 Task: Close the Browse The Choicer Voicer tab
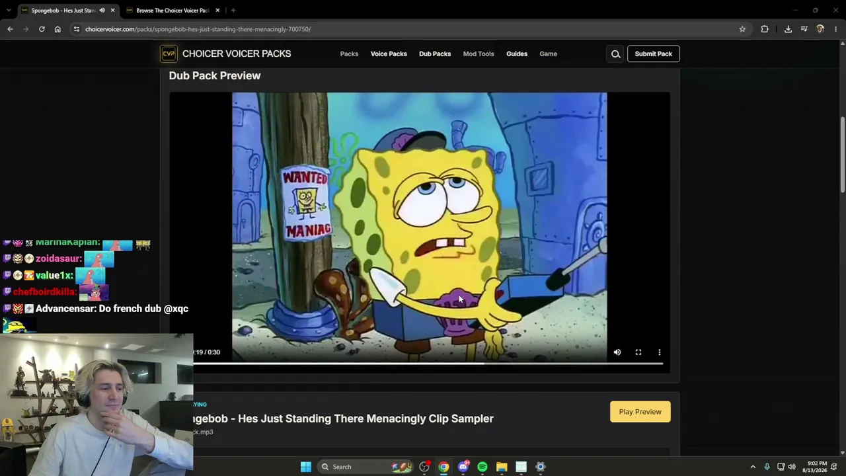[x=217, y=11]
